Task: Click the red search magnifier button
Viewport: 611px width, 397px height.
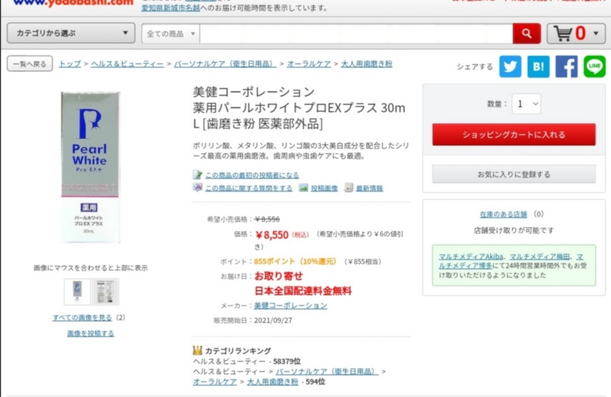Action: point(527,34)
